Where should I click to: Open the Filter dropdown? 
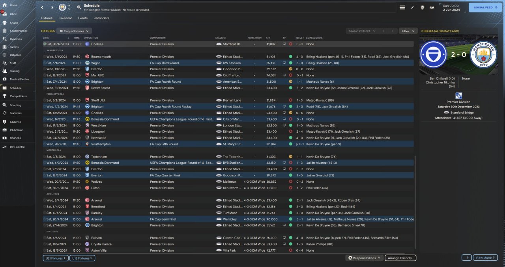[408, 31]
